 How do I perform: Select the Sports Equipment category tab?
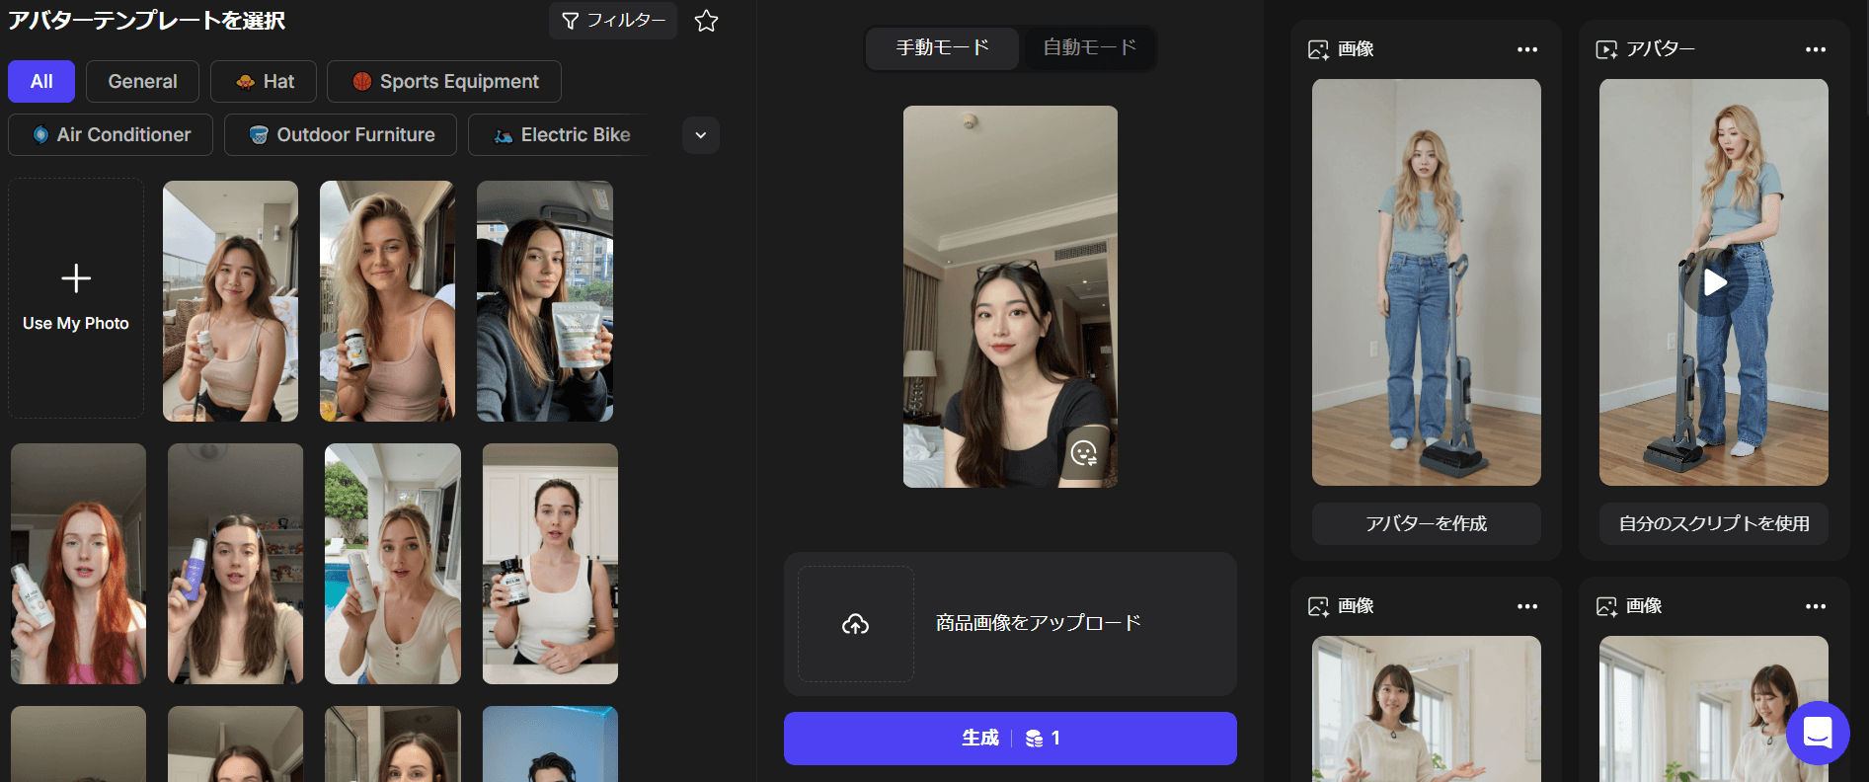444,82
